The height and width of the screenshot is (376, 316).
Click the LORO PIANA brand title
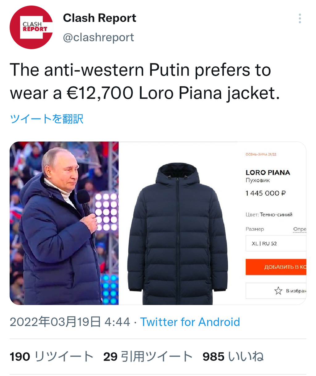tap(268, 172)
